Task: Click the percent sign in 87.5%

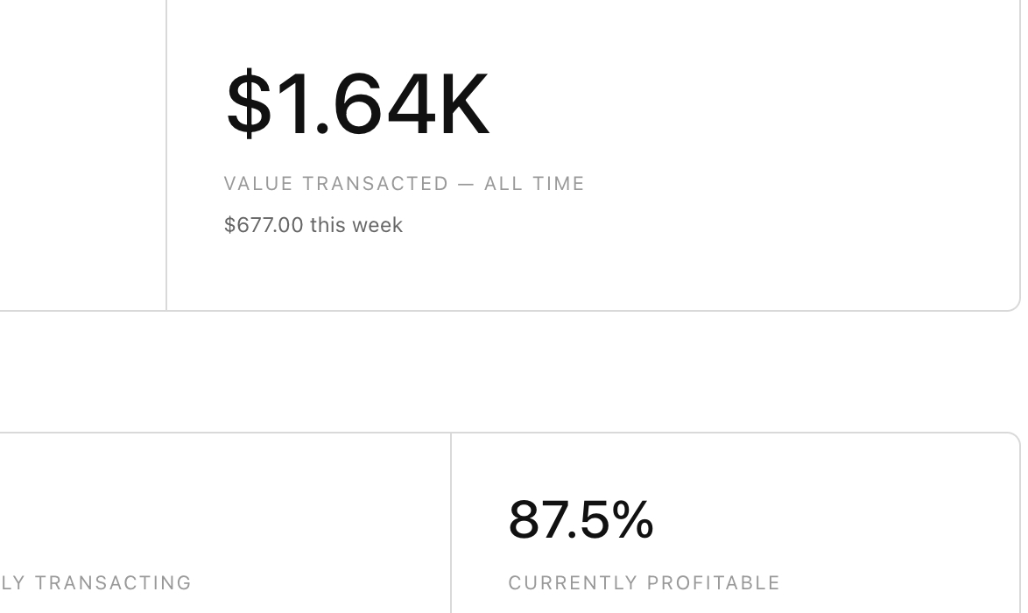Action: (632, 519)
